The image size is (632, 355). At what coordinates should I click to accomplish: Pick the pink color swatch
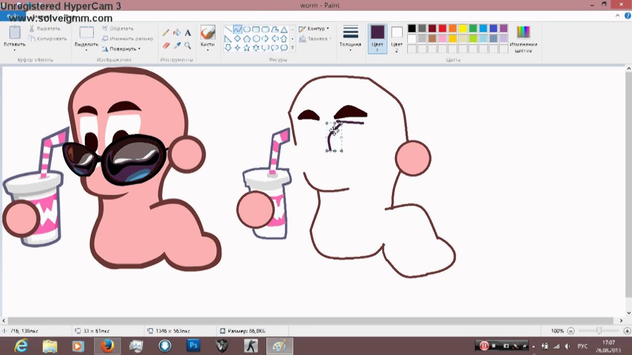pos(442,38)
